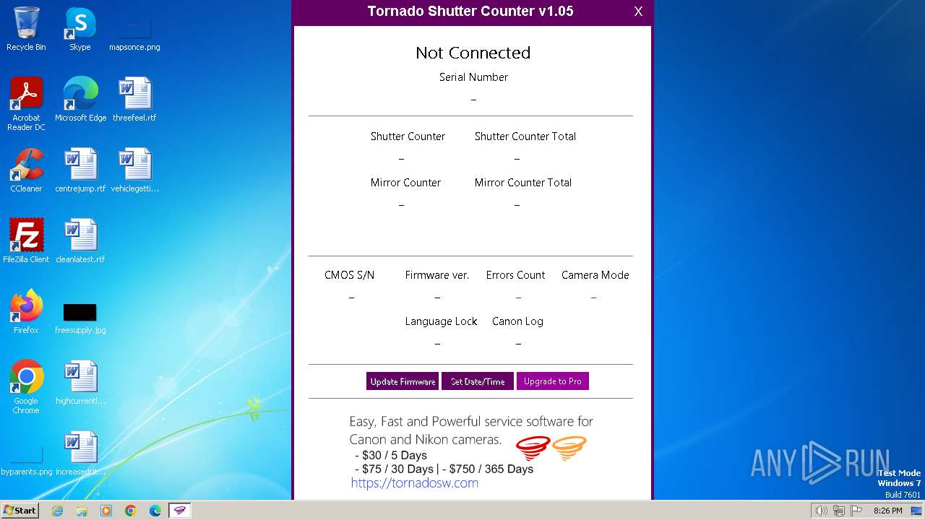Click the Serial Number label
This screenshot has width=925, height=520.
(473, 77)
